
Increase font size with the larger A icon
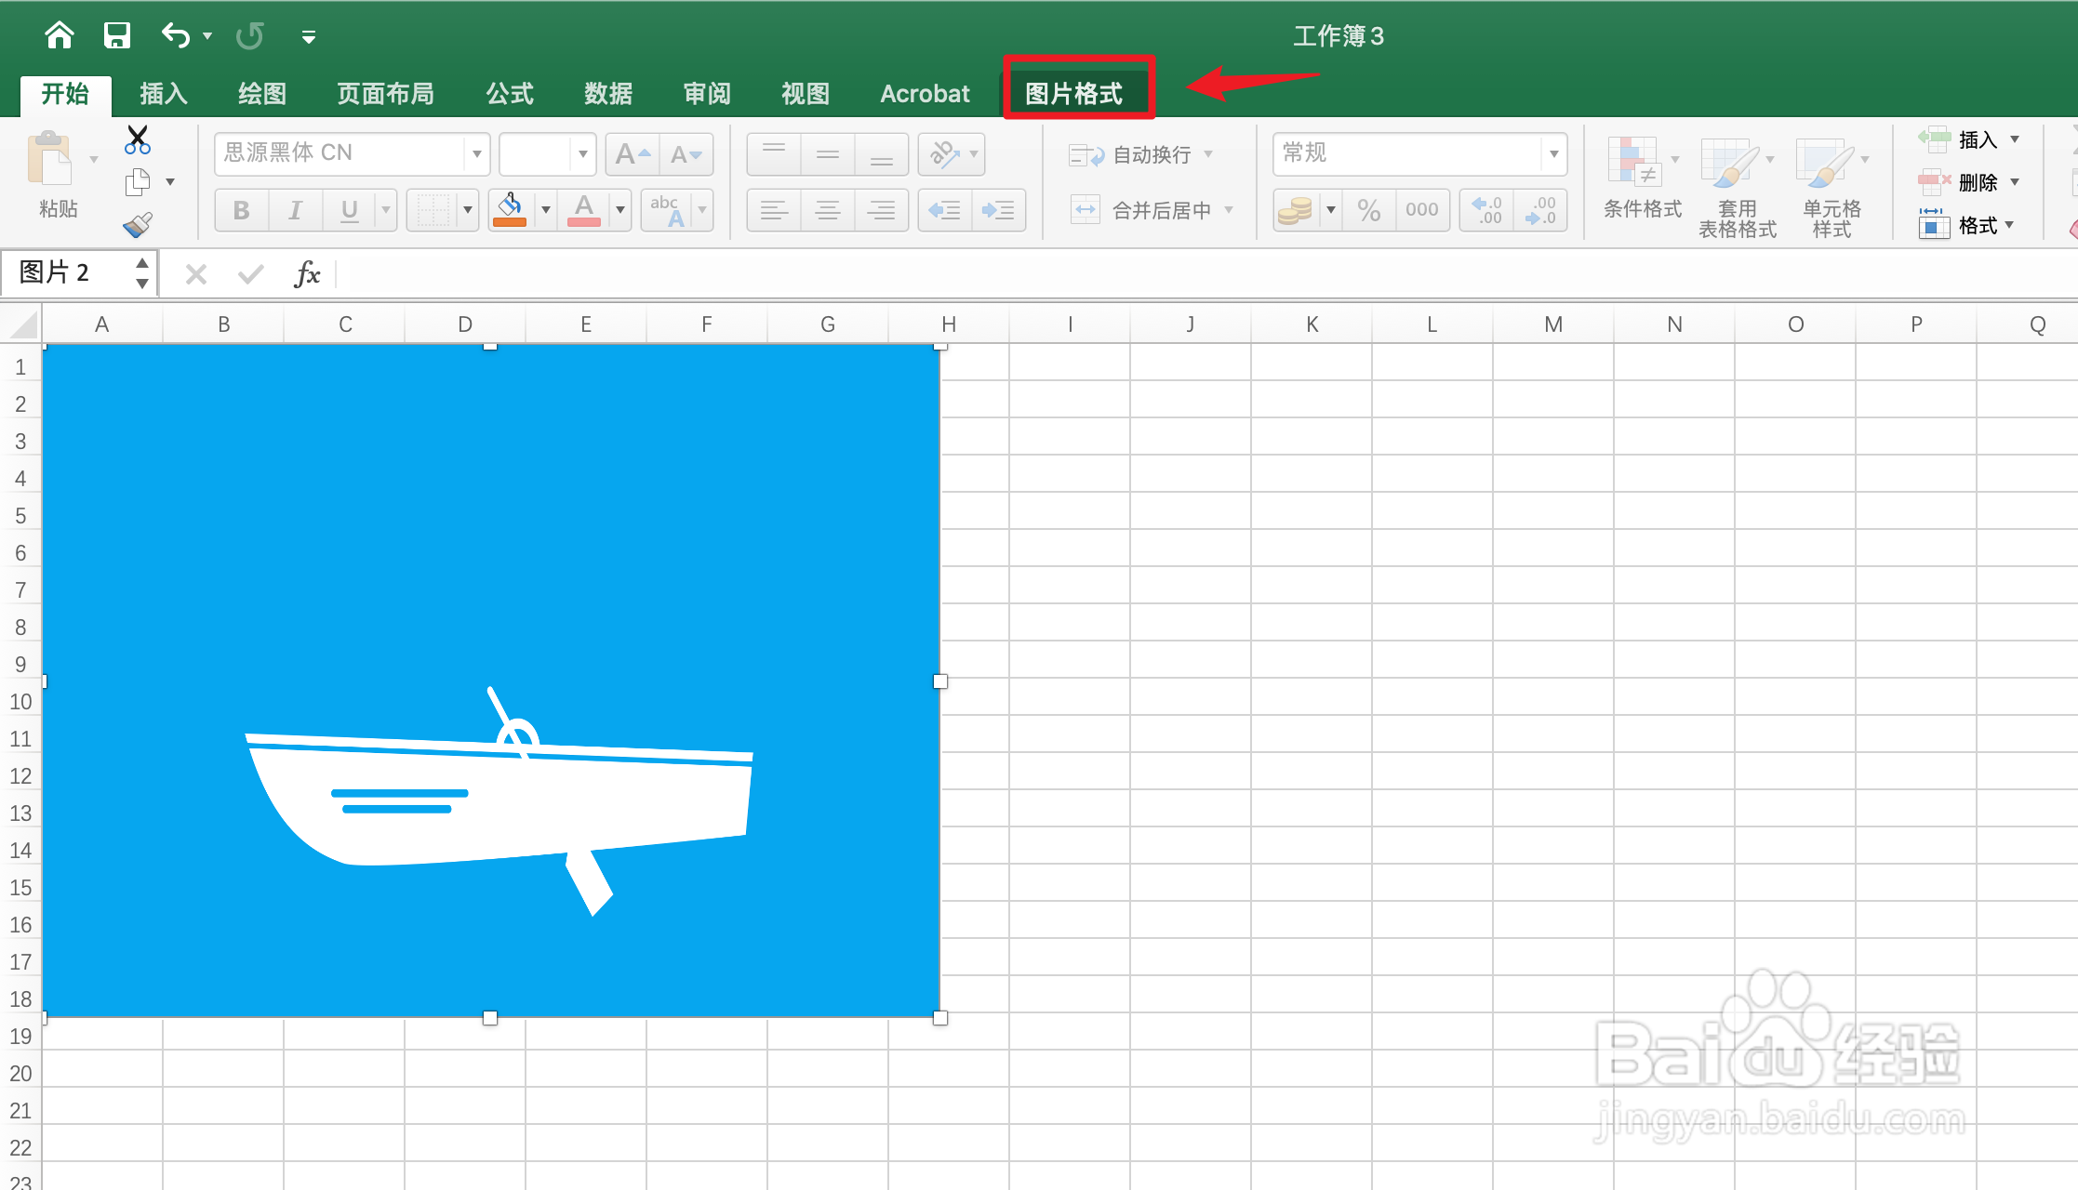tap(632, 154)
